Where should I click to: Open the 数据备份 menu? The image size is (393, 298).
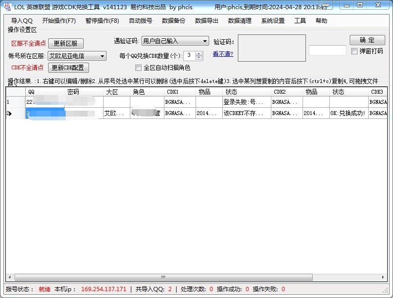click(174, 21)
